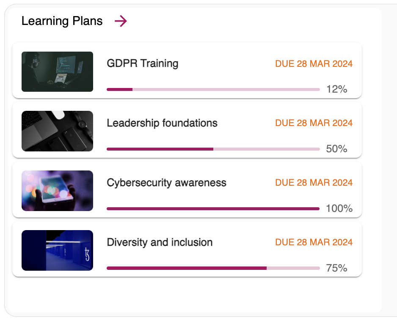Open the Learning Plans heading
Screen dimensions: 397x324
[62, 21]
